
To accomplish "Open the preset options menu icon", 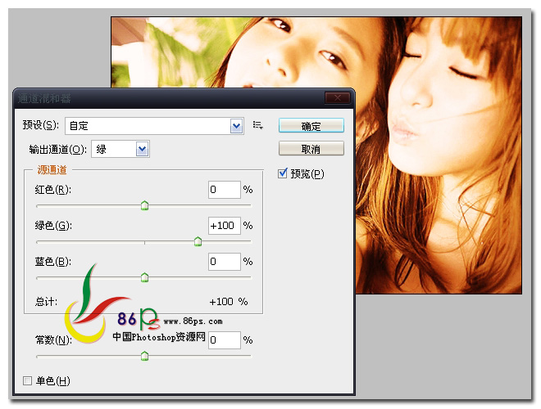I will (257, 125).
